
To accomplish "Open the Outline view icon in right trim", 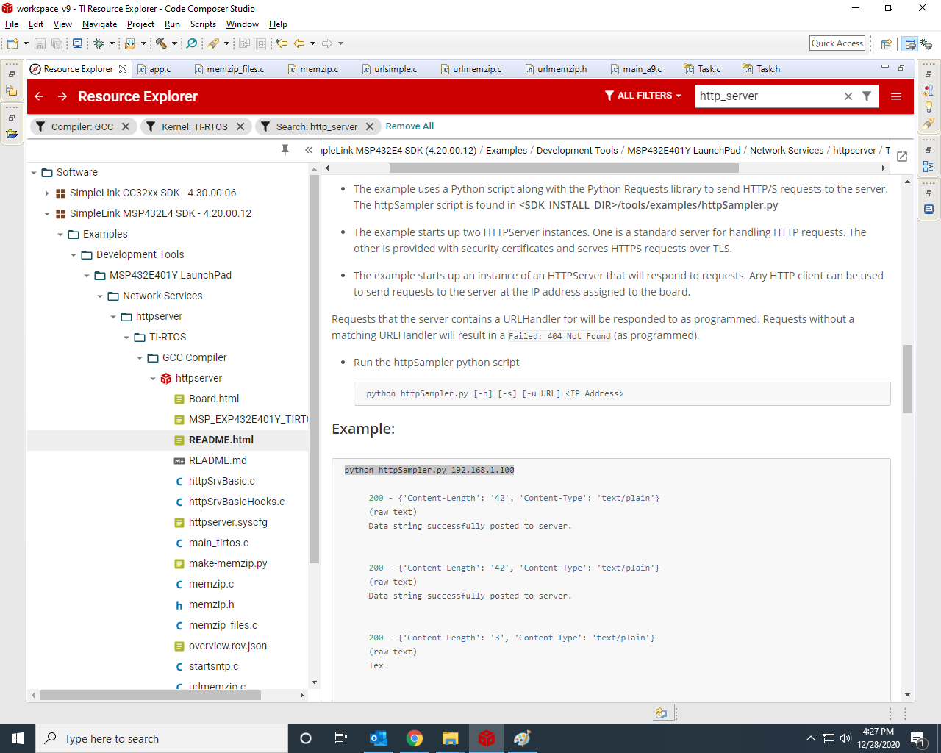I will click(x=929, y=166).
